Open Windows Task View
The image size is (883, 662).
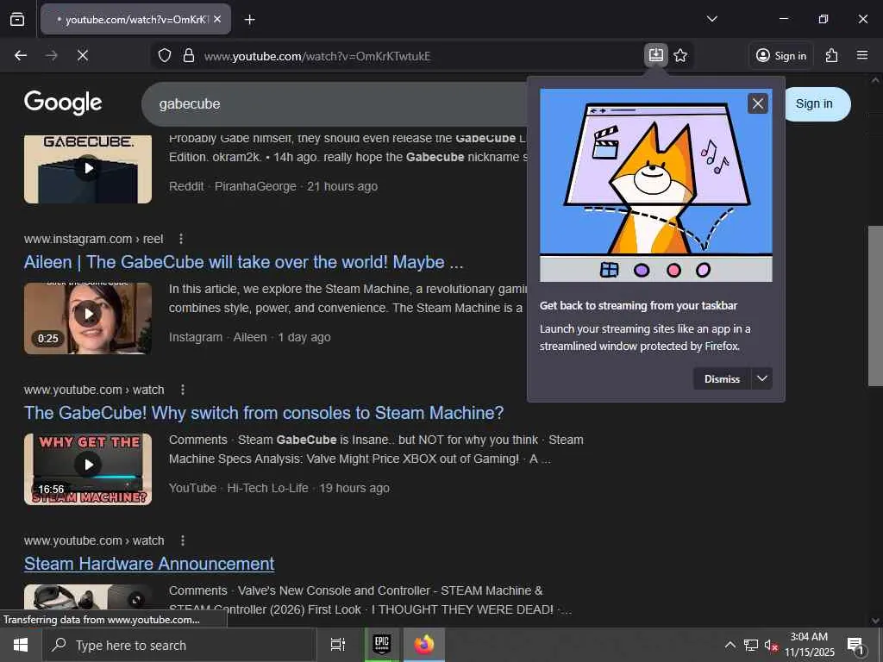point(338,645)
